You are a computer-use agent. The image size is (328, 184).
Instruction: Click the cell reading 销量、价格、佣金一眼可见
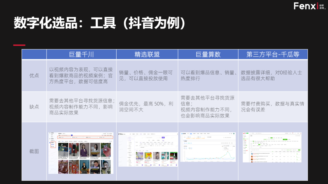click(x=147, y=76)
